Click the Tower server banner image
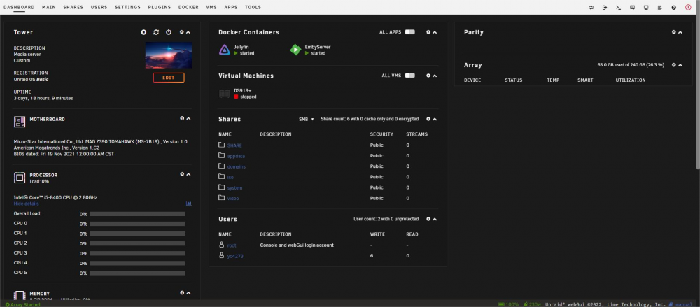This screenshot has height=307, width=700. click(x=169, y=55)
